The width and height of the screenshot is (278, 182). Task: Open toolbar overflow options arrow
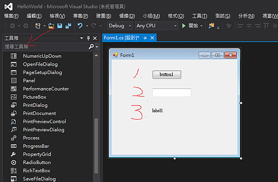pyautogui.click(x=218, y=27)
